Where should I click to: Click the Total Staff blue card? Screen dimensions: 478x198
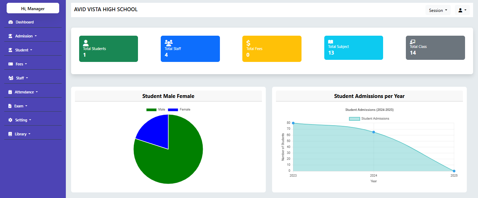[x=190, y=49]
